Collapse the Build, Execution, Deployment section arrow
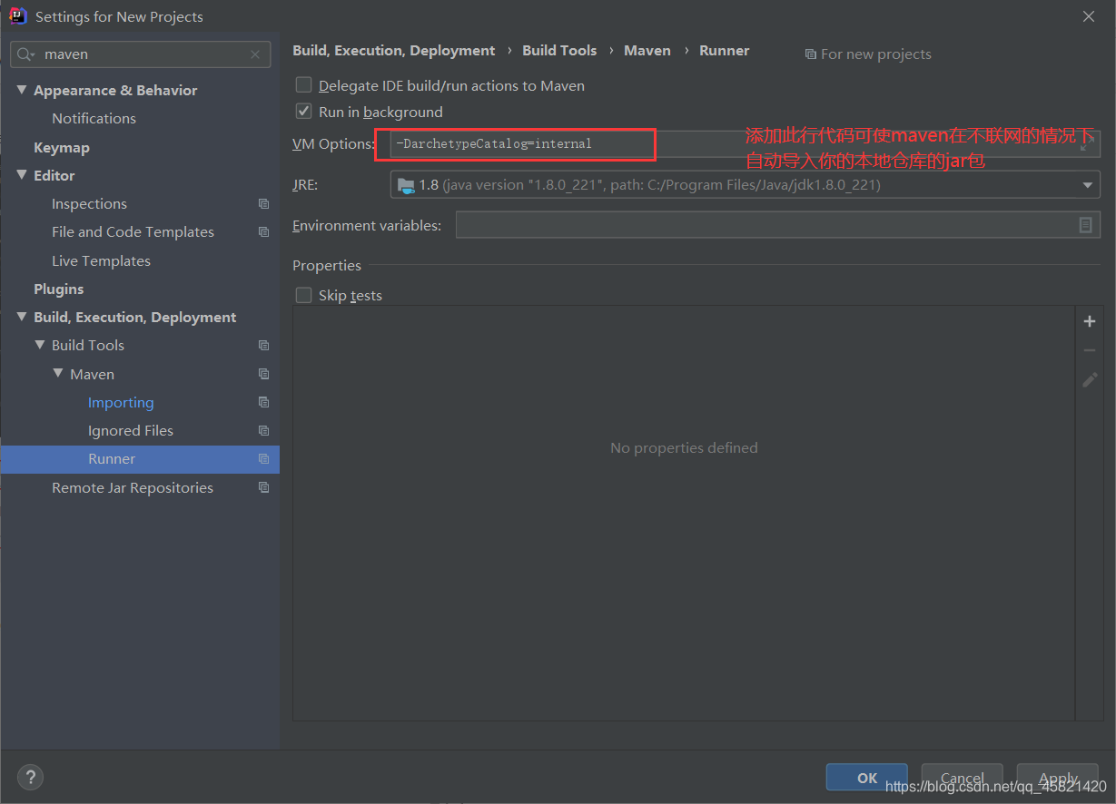 [x=22, y=318]
